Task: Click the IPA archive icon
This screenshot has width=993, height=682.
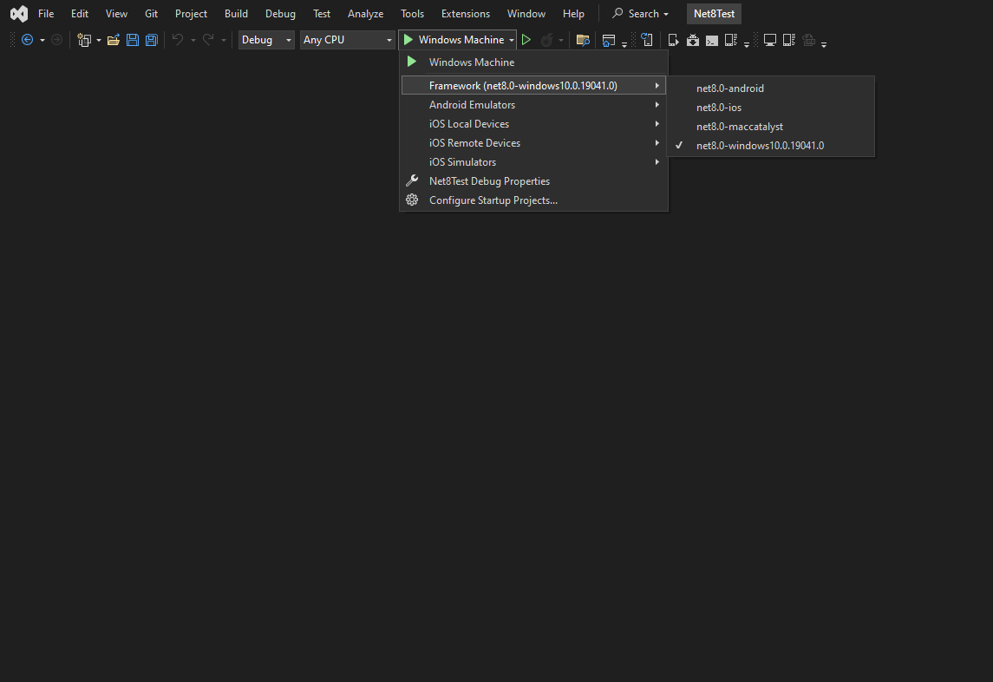Action: click(x=809, y=40)
